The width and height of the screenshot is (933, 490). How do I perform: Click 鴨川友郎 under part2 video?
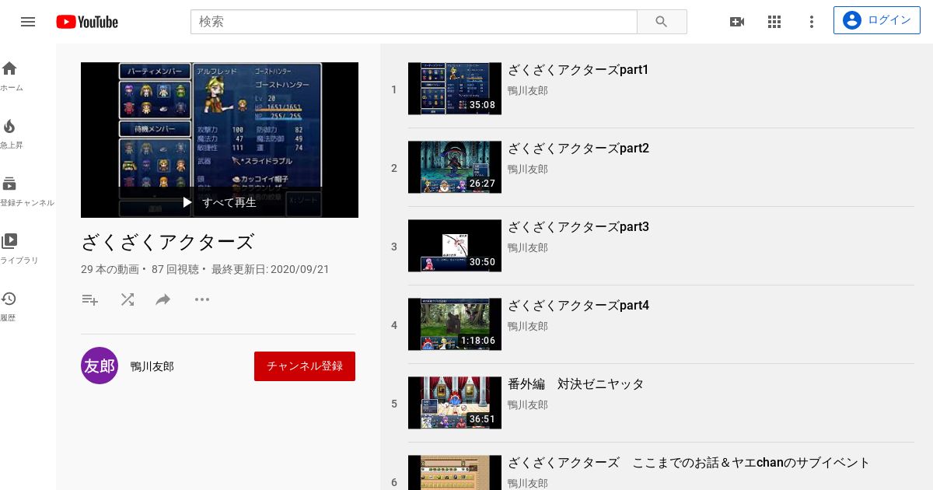528,170
